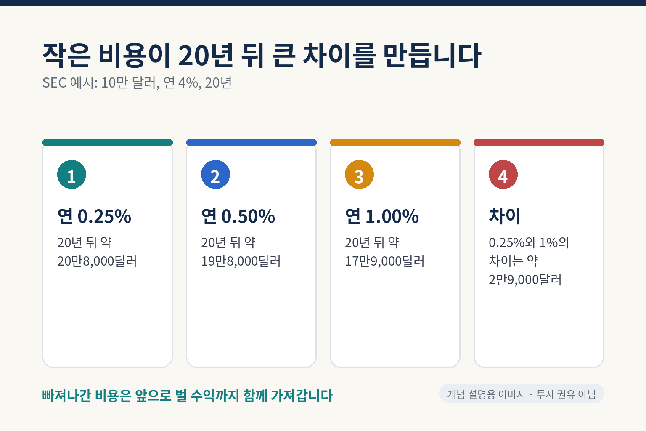Select the 차이 card heading
Image resolution: width=646 pixels, height=431 pixels.
pyautogui.click(x=505, y=216)
